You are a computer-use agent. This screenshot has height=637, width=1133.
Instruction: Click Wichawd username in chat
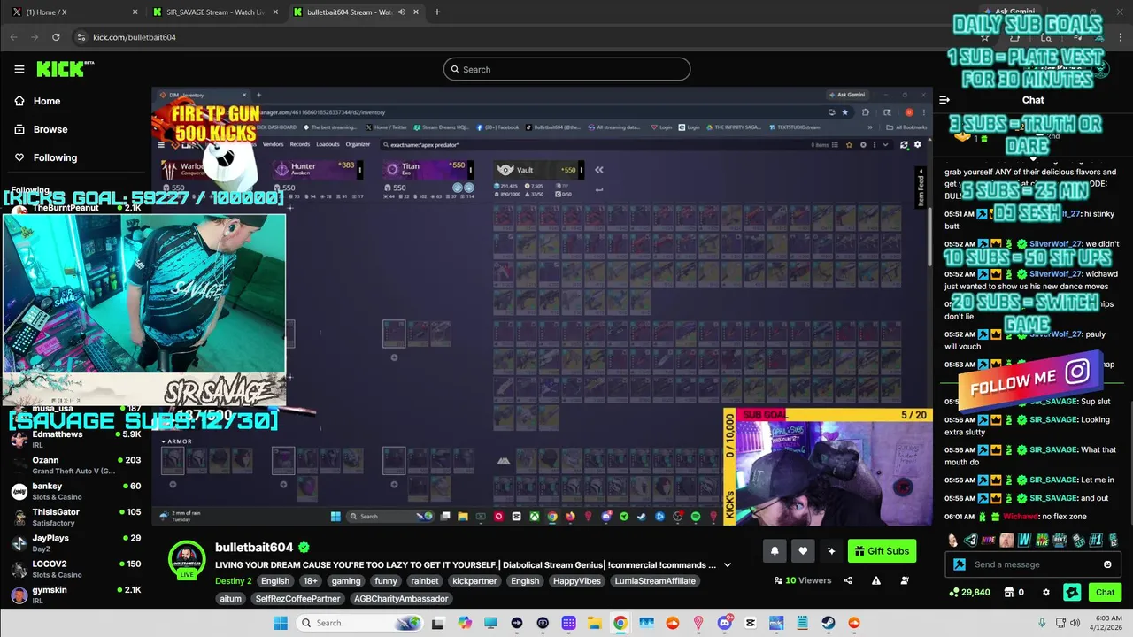(x=1019, y=517)
